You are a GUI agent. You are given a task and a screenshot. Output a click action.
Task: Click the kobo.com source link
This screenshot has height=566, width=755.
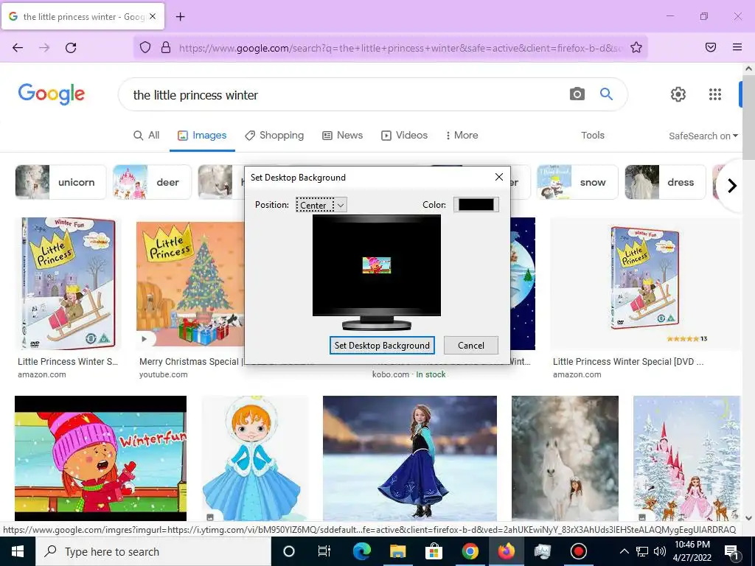(x=391, y=374)
